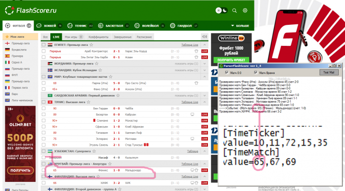This screenshot has width=345, height=191.
Task: Select the Волейбол sport tab
Action: click(149, 26)
